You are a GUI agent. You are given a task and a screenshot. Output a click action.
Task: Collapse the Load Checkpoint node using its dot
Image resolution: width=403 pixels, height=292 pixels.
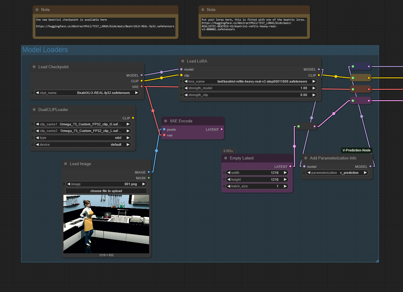(34, 67)
